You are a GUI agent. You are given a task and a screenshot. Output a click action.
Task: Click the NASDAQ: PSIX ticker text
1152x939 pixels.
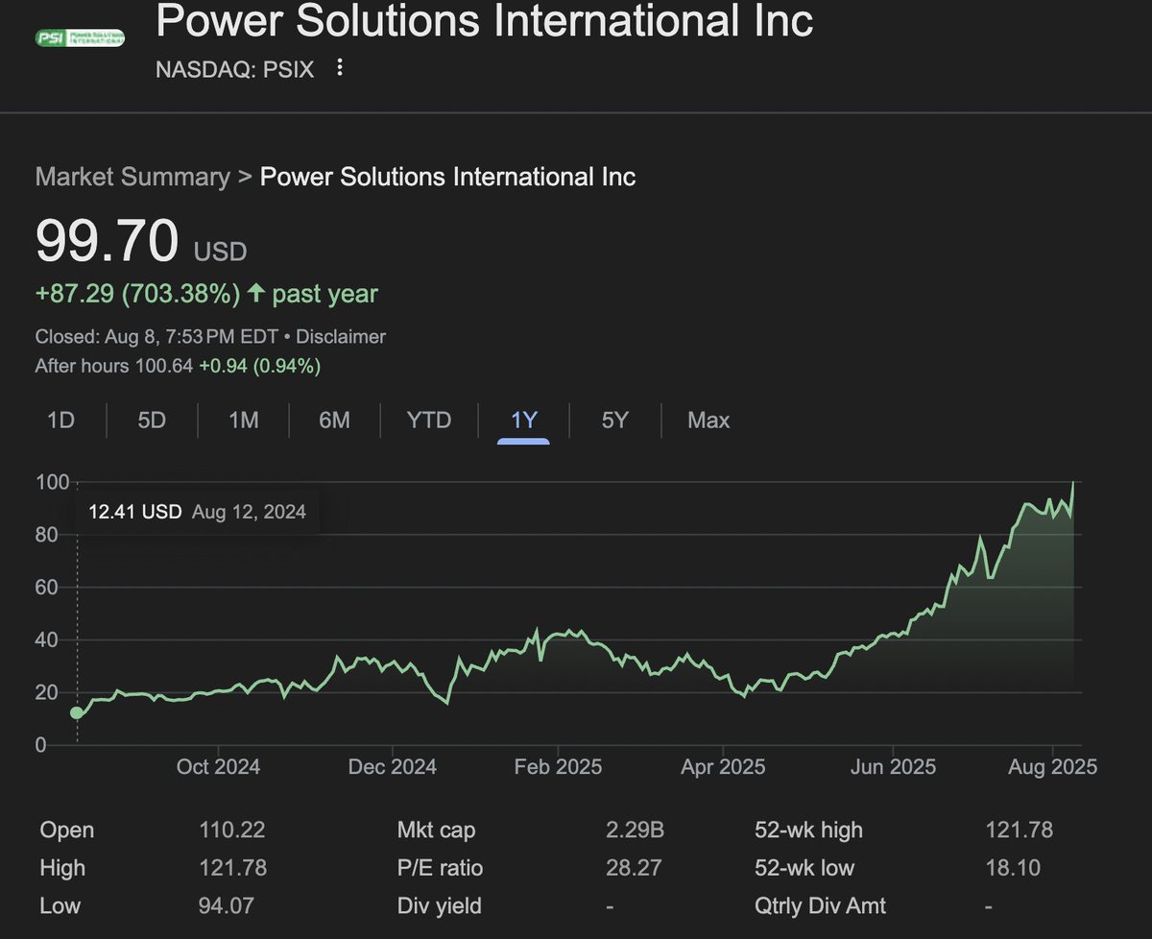point(235,70)
